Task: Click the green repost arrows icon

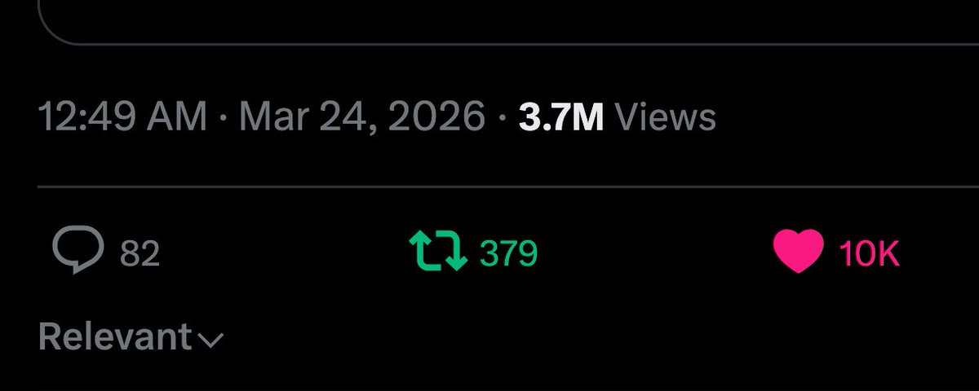Action: [437, 253]
